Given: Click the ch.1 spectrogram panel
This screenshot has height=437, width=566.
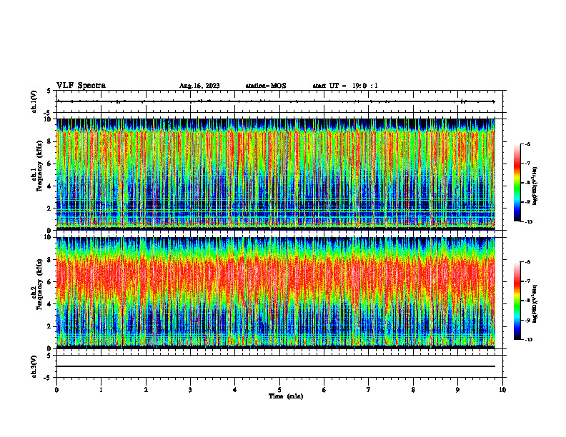Looking at the screenshot, I should (276, 174).
